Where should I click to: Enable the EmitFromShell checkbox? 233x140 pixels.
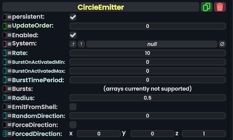point(73,107)
